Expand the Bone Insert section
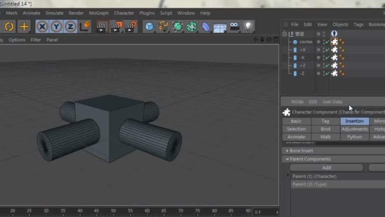 coord(288,151)
